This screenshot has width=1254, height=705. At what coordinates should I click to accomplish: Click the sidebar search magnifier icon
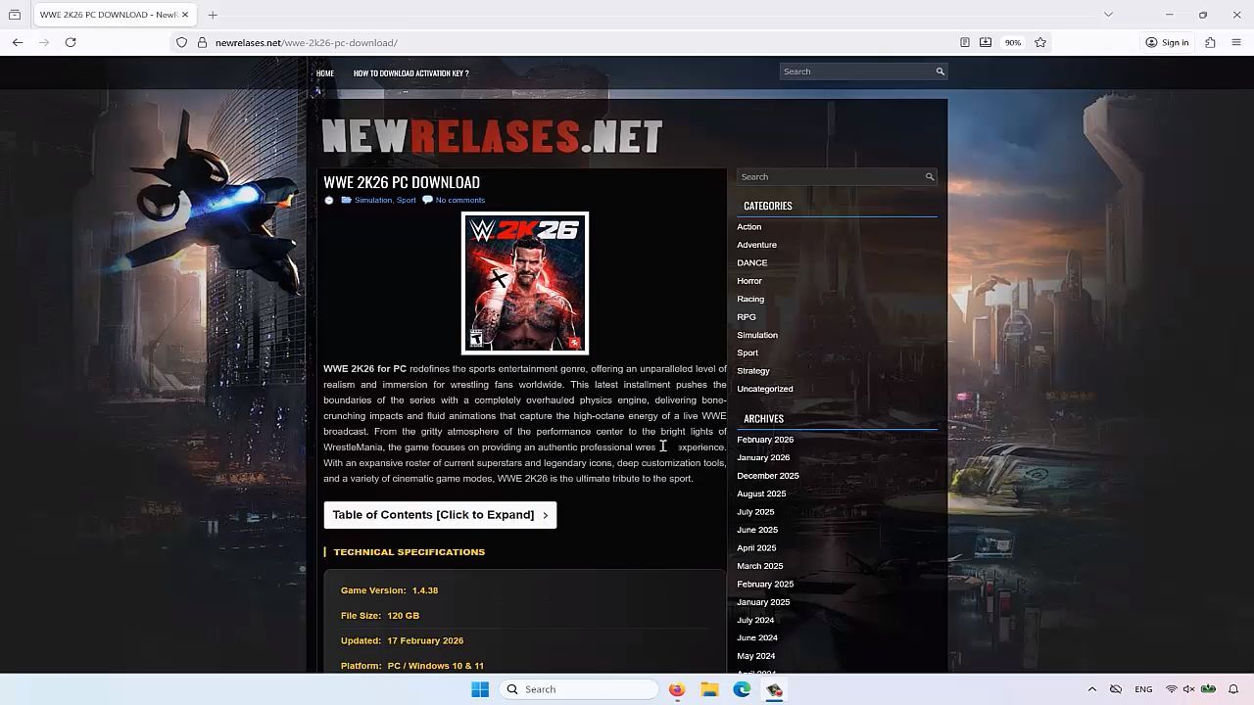[930, 177]
